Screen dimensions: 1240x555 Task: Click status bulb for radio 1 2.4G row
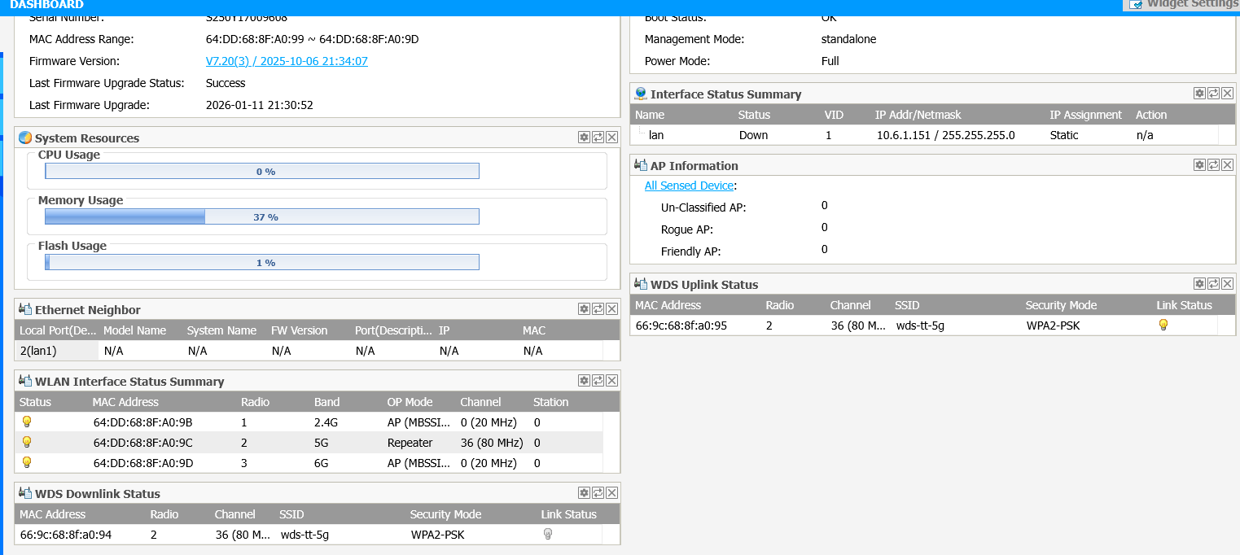coord(27,422)
